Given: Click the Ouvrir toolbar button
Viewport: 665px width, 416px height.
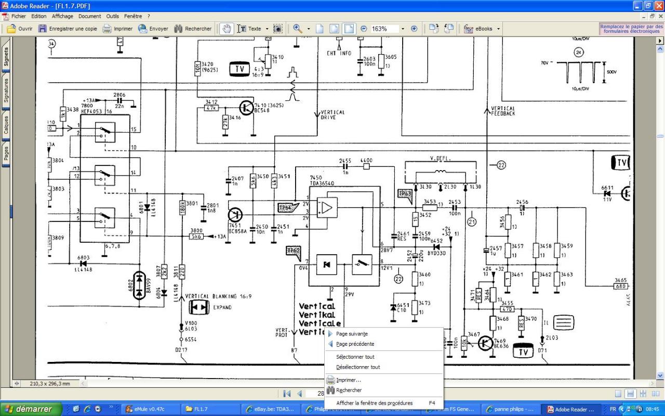Looking at the screenshot, I should pyautogui.click(x=20, y=29).
